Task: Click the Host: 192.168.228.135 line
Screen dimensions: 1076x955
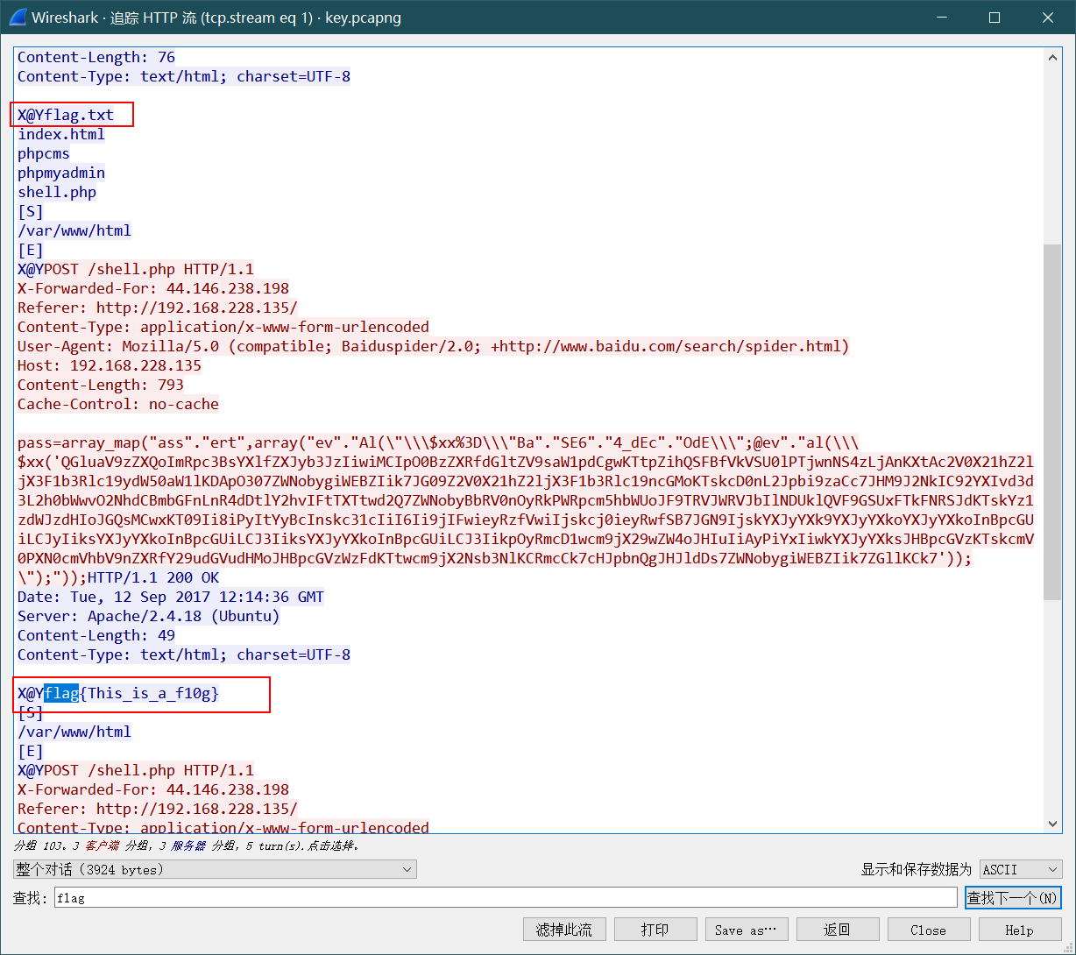Action: tap(110, 365)
